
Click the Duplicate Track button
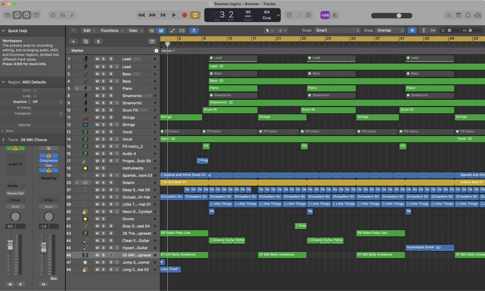pos(86,41)
